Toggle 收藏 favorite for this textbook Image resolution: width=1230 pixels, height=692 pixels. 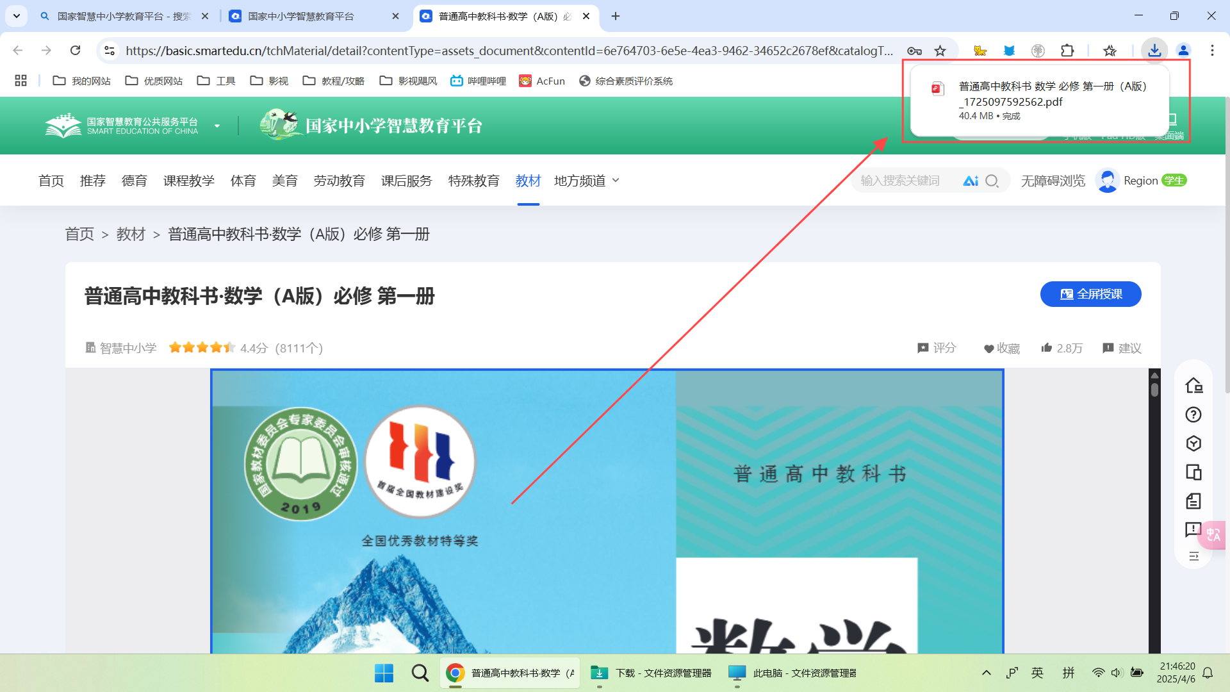point(1002,348)
